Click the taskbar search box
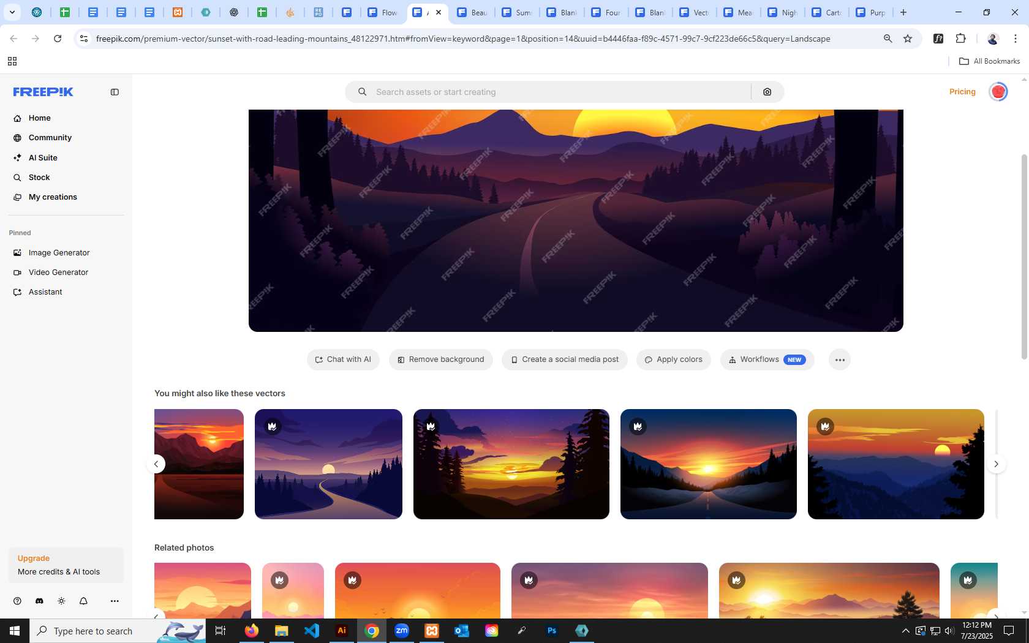The image size is (1029, 643). click(118, 631)
